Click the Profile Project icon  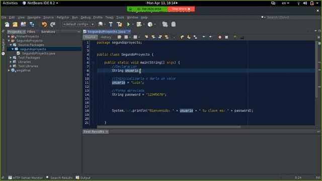point(150,25)
